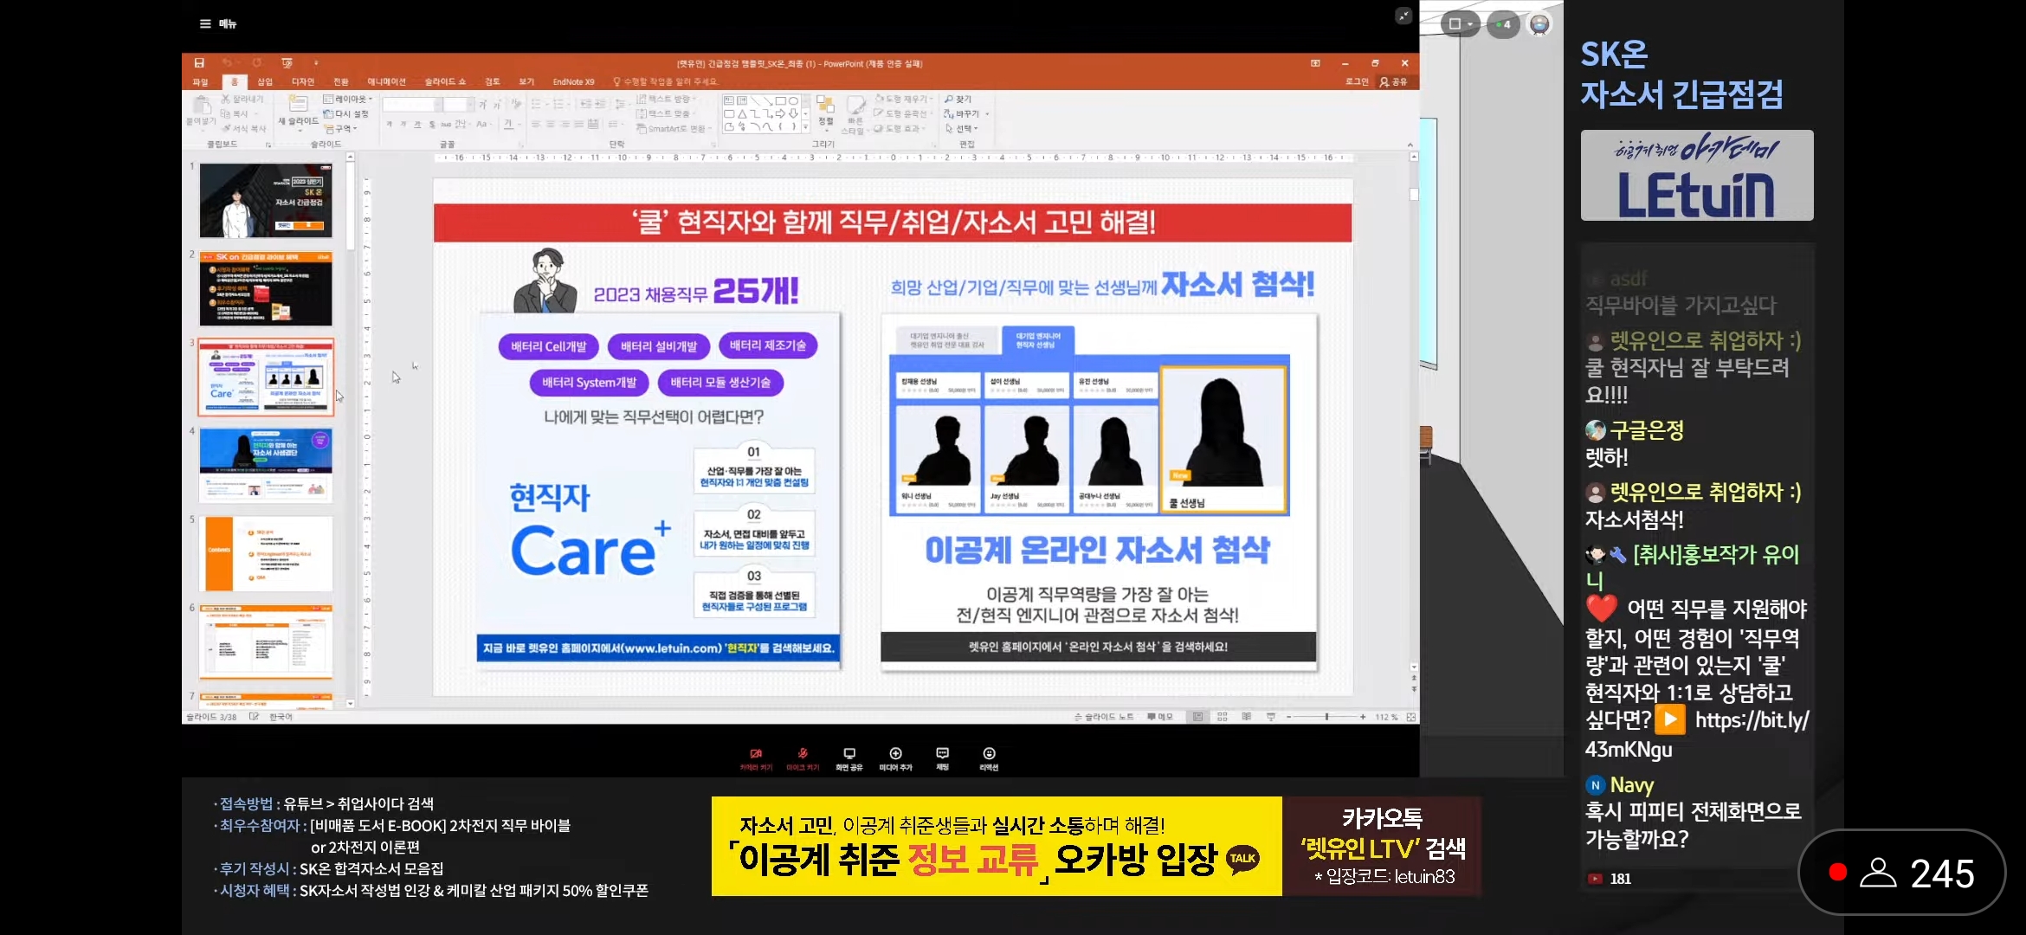
Task: Click the Tell Me search box
Action: coord(667,82)
